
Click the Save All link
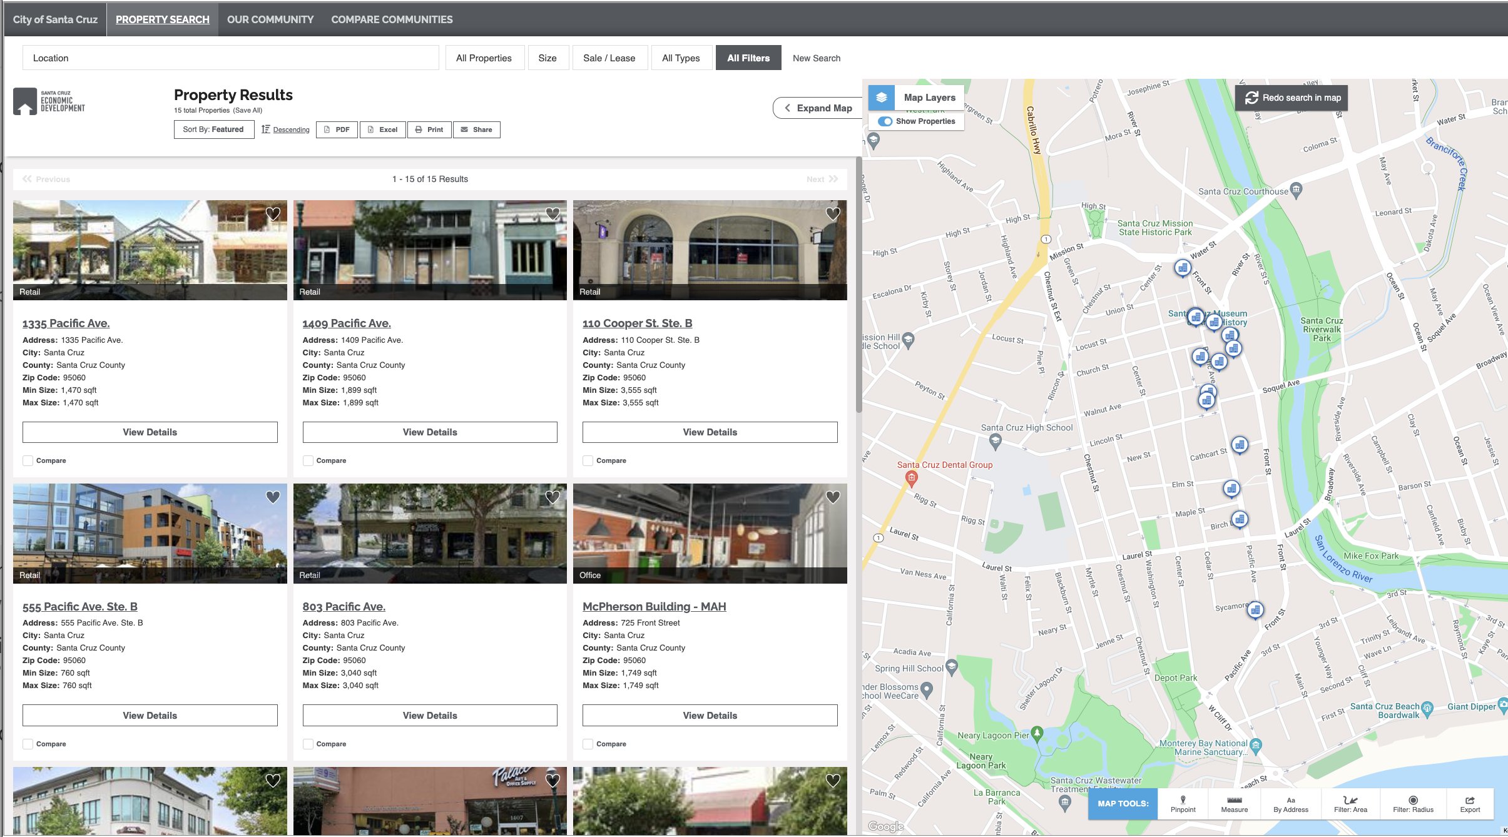click(x=247, y=111)
